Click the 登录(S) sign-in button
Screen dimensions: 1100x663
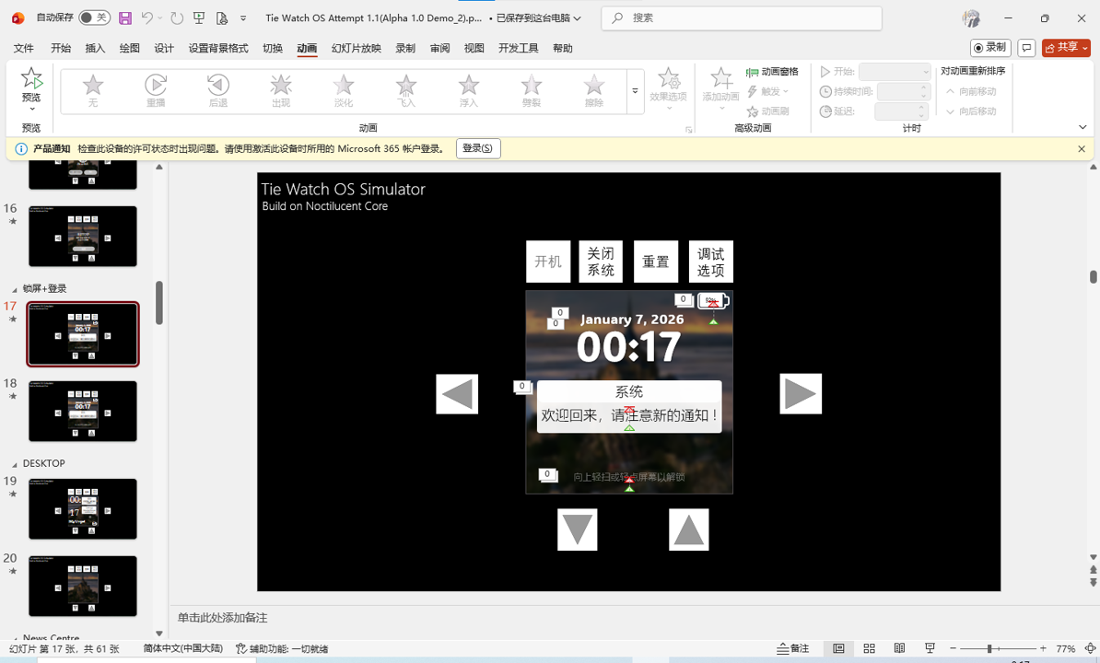(x=478, y=147)
